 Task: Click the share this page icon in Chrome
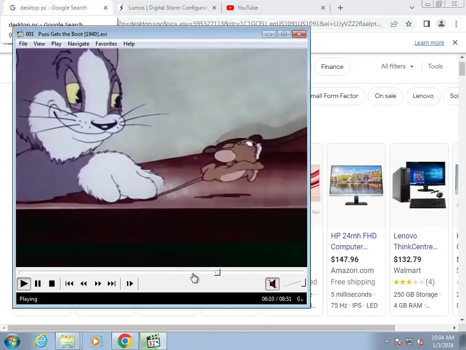[394, 24]
